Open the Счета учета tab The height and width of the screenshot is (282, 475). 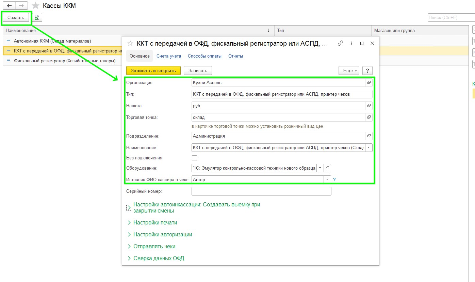coord(169,56)
